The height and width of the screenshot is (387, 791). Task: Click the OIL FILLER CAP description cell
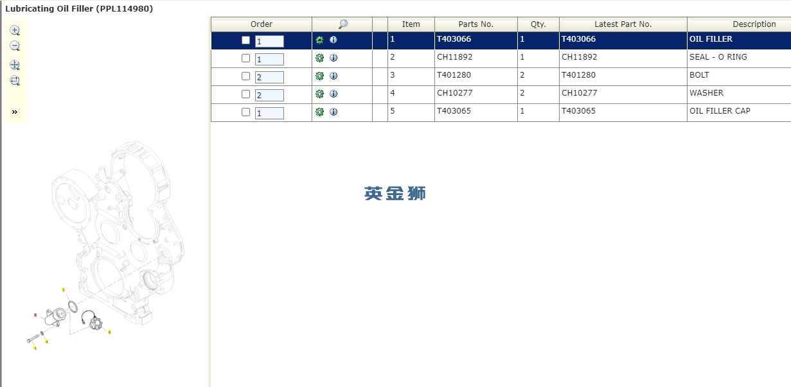pyautogui.click(x=739, y=112)
